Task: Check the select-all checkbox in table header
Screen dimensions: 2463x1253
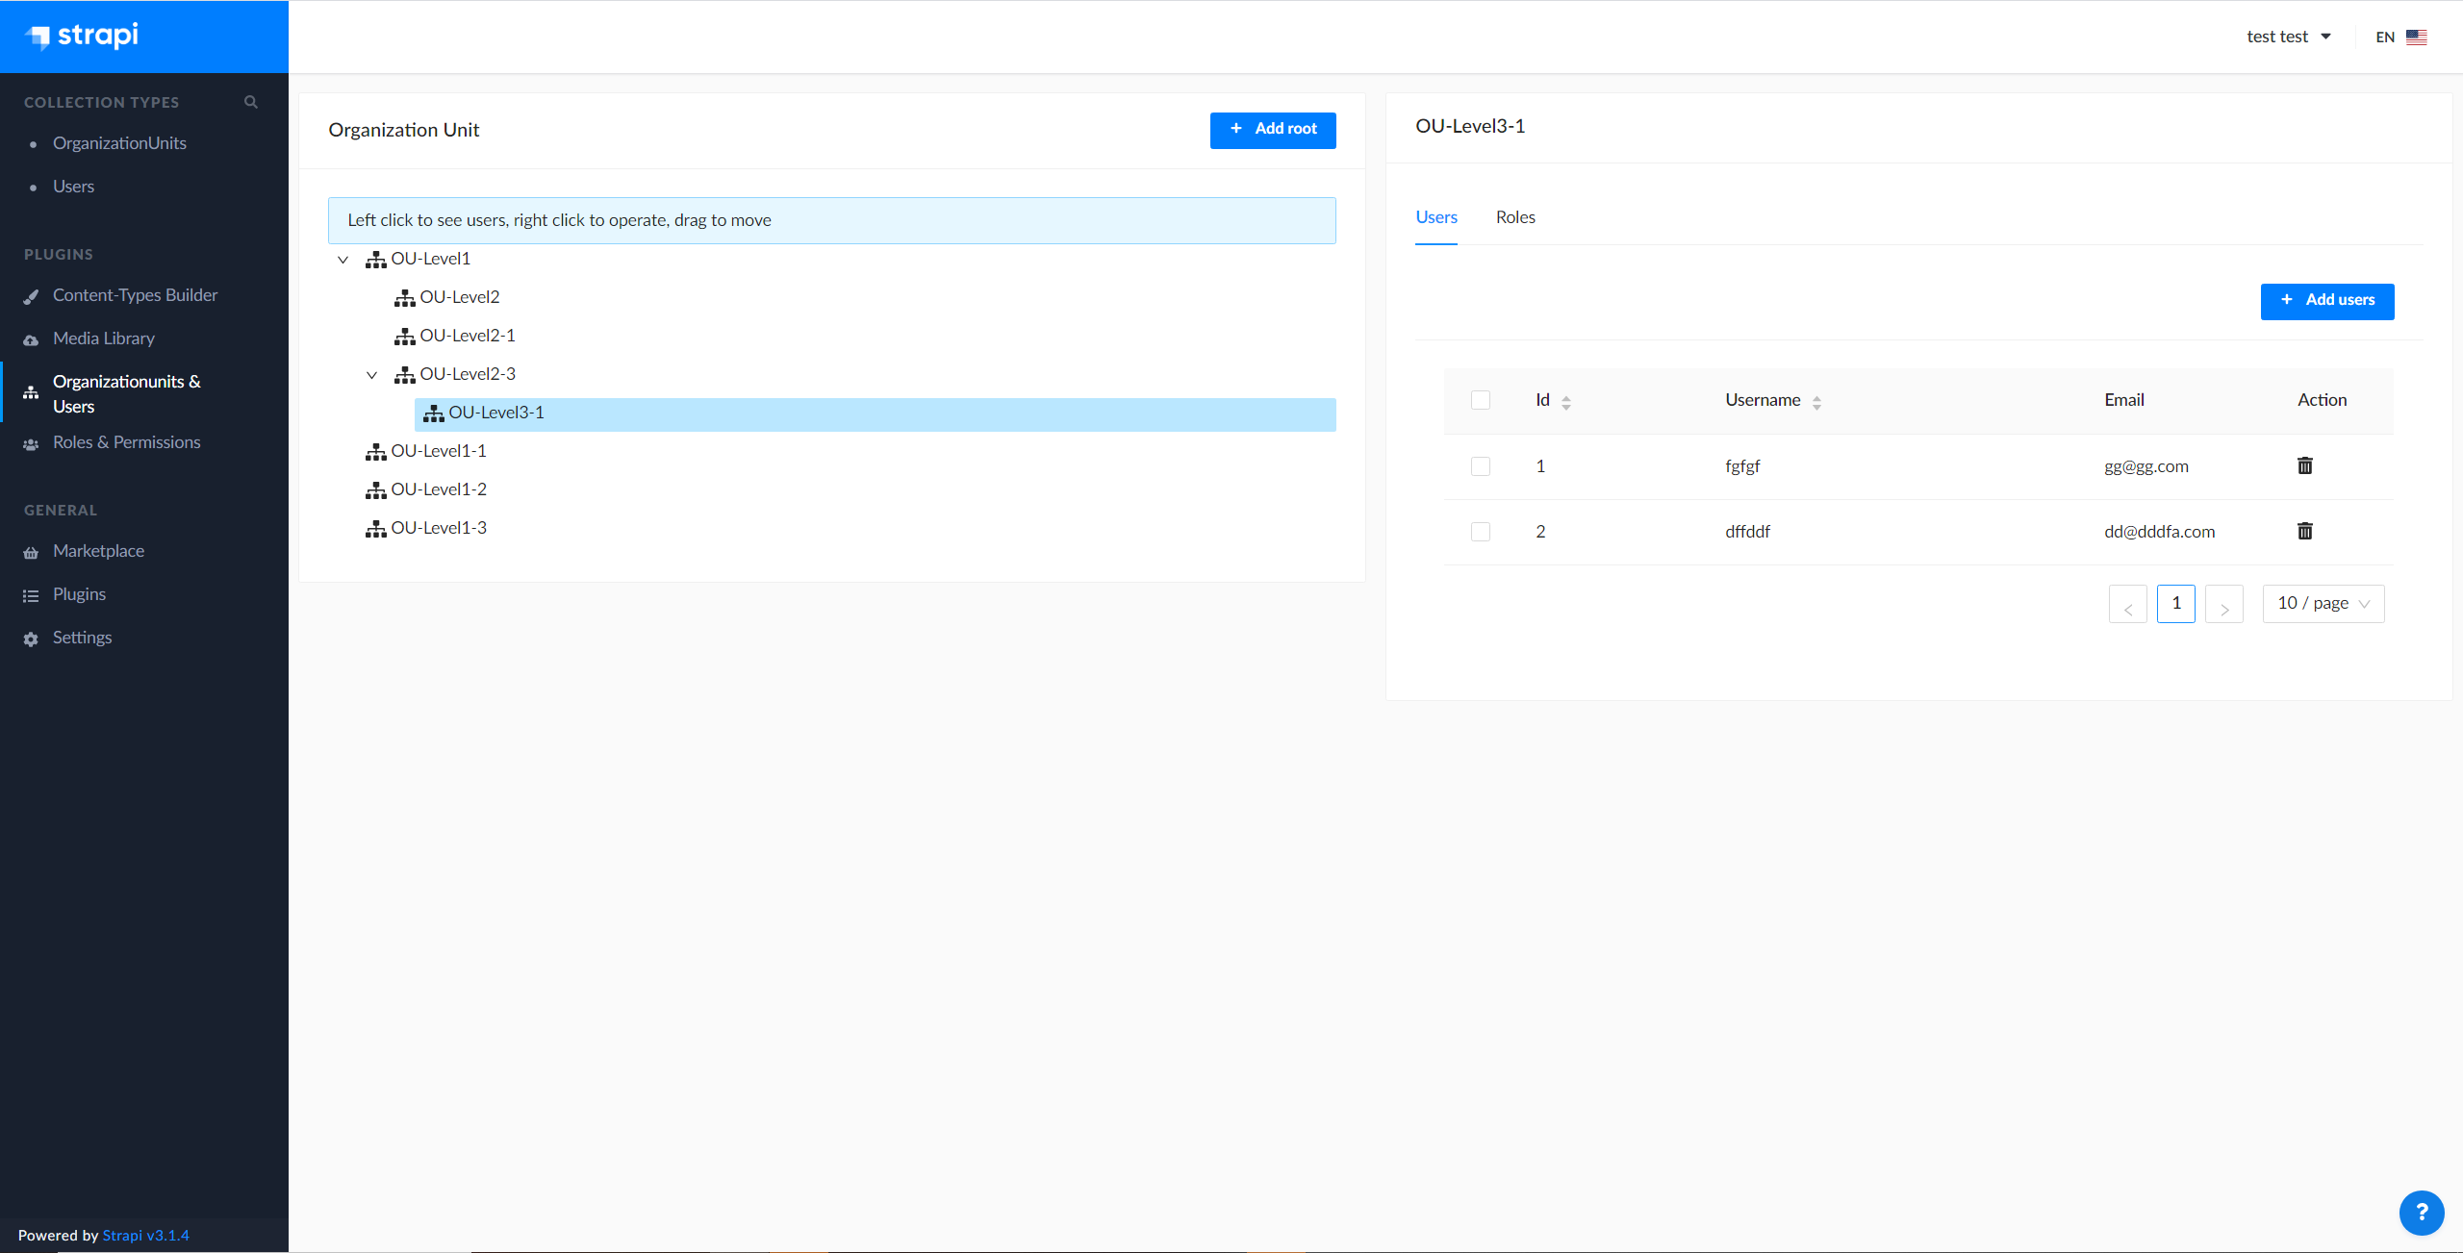Action: (1480, 400)
